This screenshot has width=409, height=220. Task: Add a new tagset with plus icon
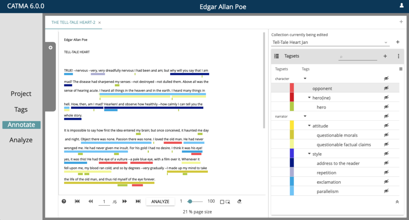(x=385, y=56)
